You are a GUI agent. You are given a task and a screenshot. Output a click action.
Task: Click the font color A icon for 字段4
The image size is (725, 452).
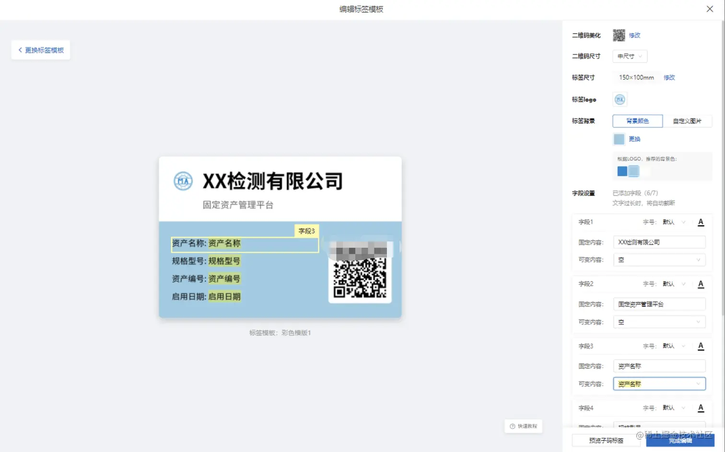coord(701,408)
